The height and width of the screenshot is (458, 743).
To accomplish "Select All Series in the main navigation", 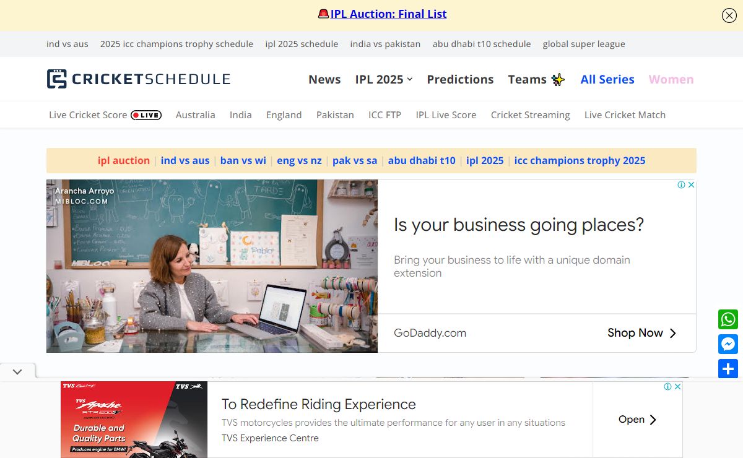I will coord(607,79).
